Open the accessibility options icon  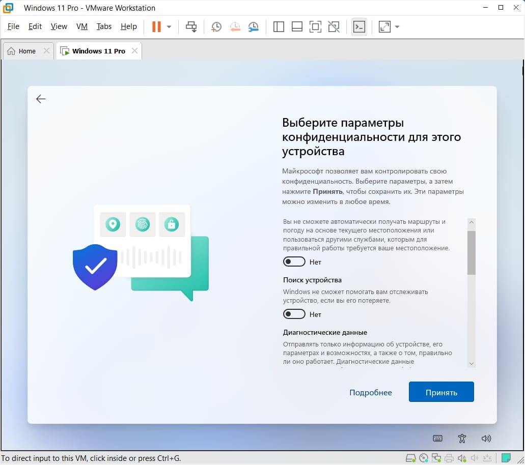coord(462,439)
